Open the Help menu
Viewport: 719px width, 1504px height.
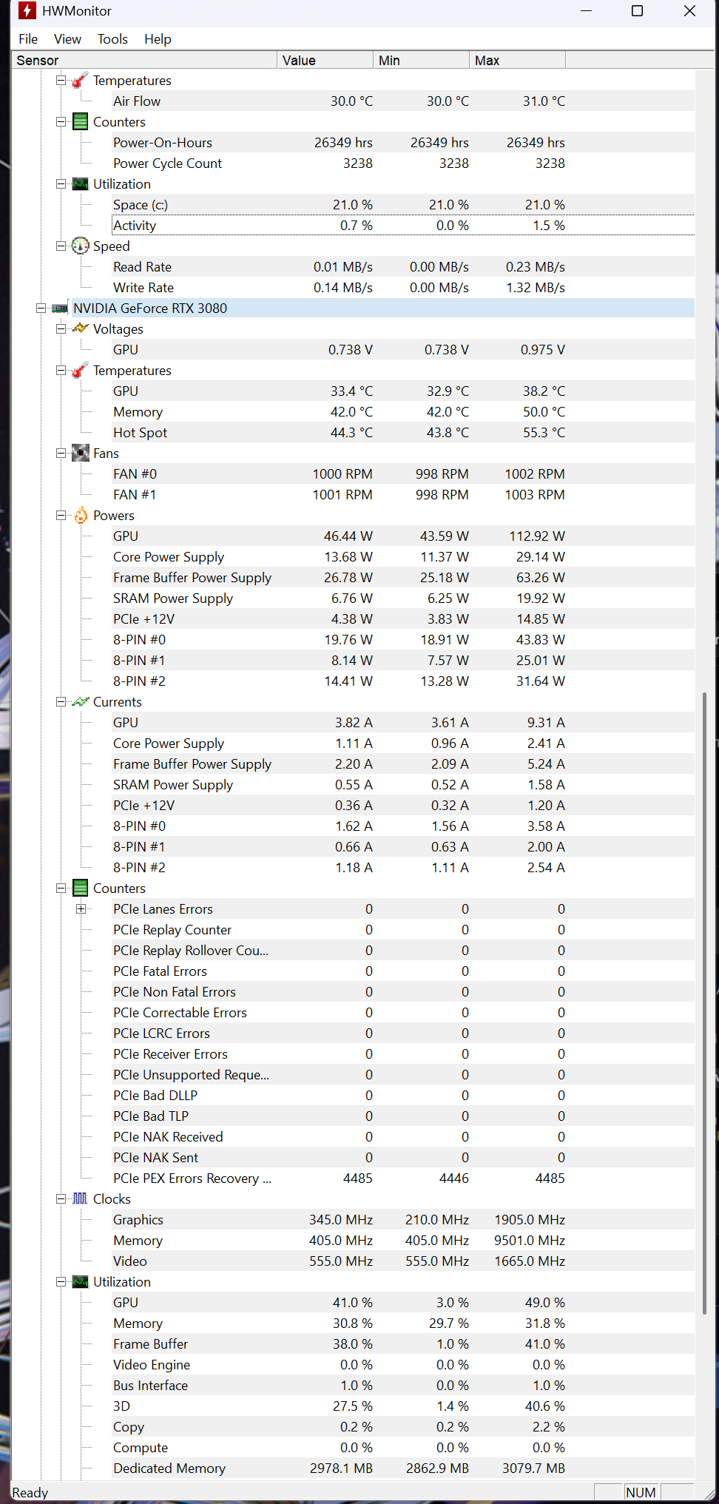[158, 39]
